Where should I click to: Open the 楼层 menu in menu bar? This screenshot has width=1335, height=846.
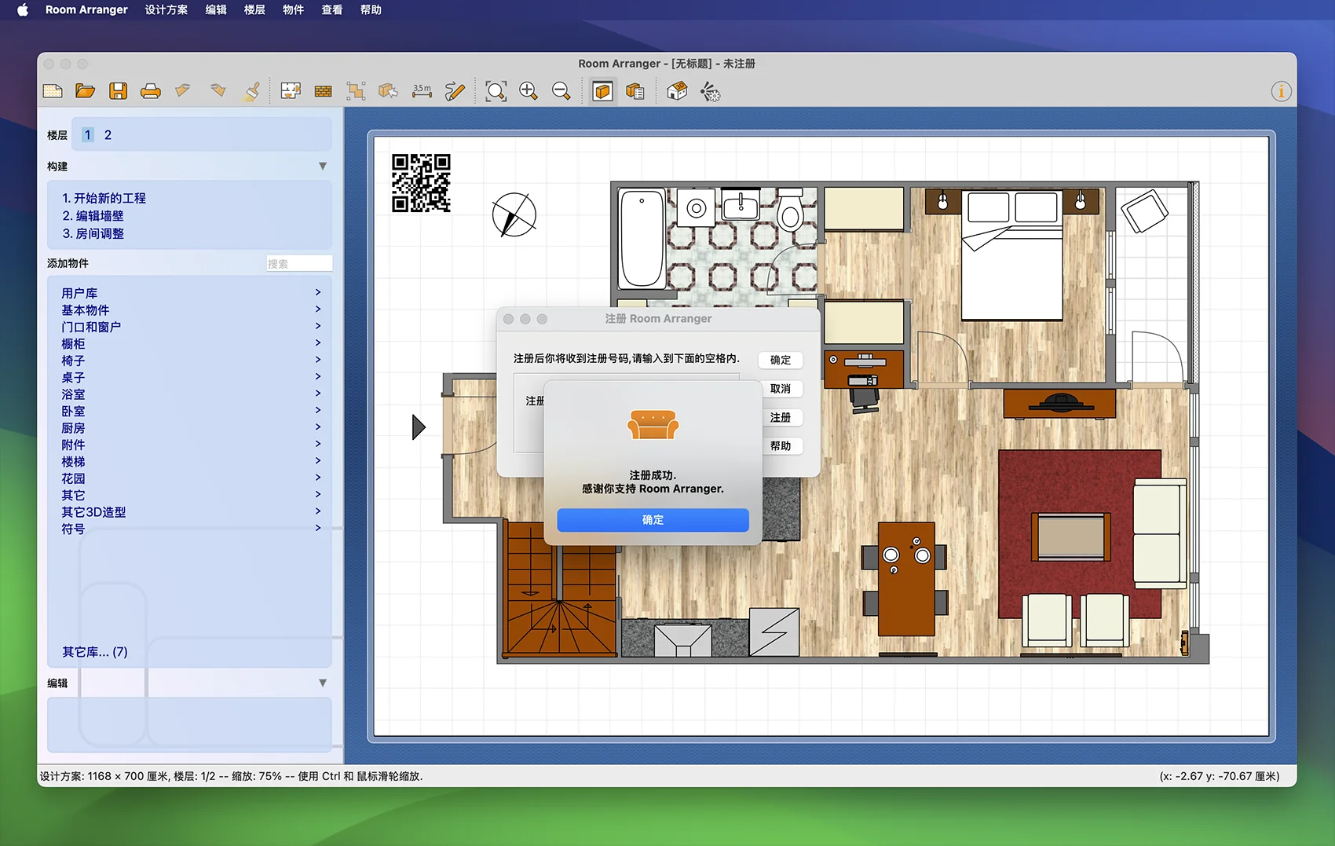pyautogui.click(x=254, y=10)
